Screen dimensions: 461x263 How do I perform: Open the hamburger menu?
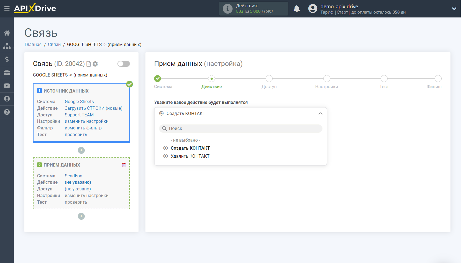(x=7, y=9)
